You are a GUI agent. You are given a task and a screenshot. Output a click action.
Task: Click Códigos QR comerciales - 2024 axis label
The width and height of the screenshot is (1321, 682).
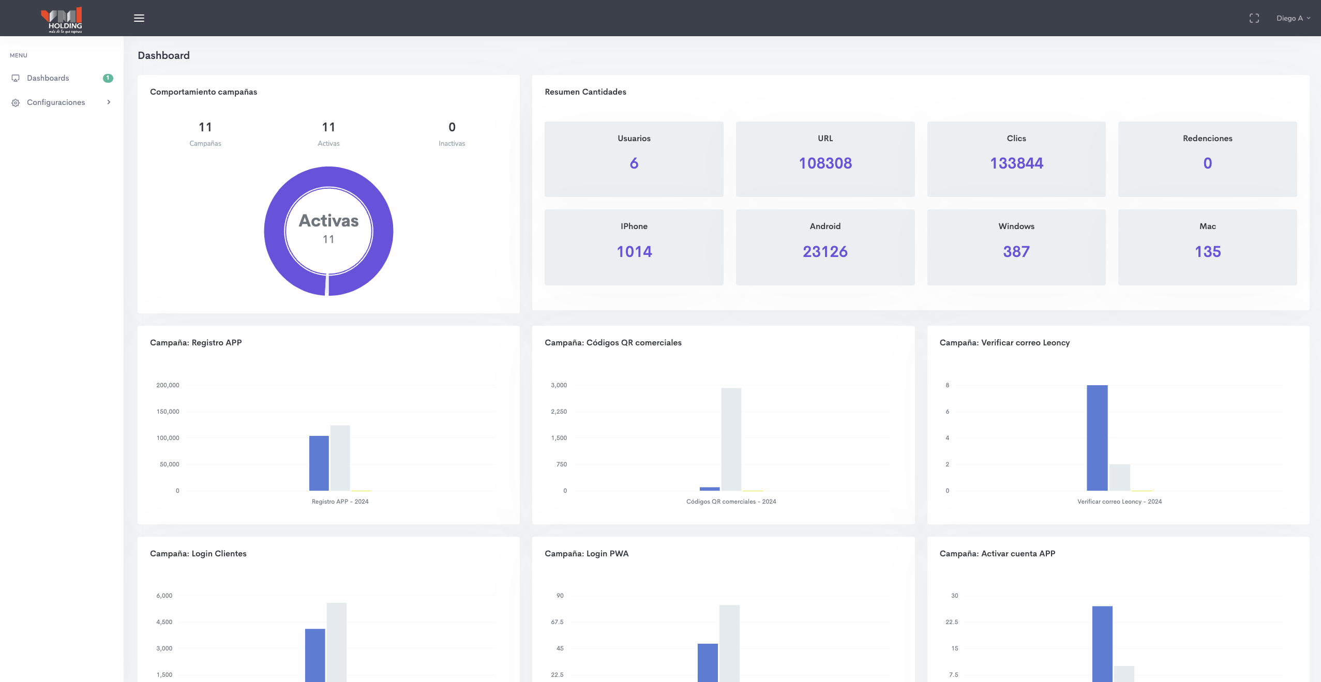coord(731,502)
